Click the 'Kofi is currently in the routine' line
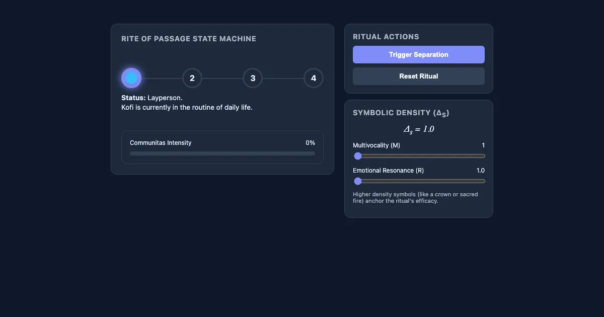604x317 pixels. (x=187, y=107)
